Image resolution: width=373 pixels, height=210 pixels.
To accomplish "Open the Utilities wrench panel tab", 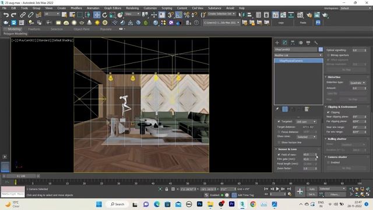I will coord(316,43).
